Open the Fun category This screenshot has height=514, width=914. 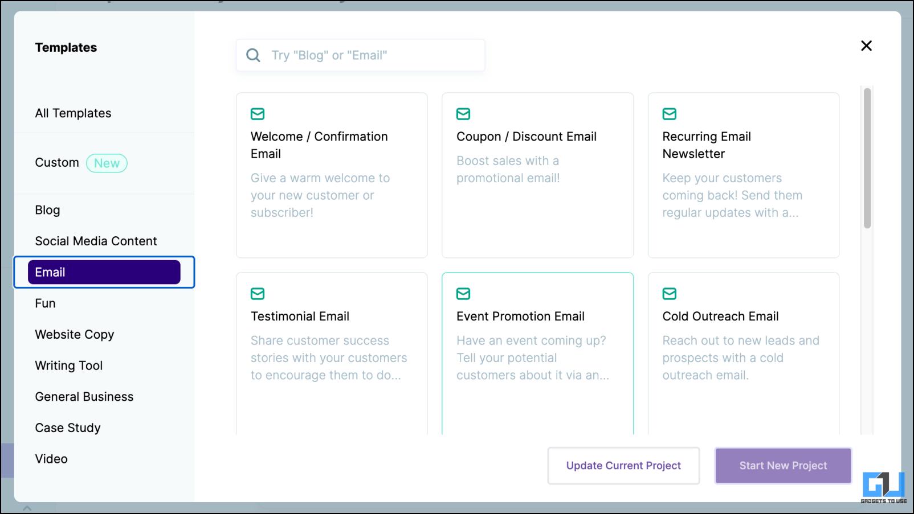click(45, 303)
